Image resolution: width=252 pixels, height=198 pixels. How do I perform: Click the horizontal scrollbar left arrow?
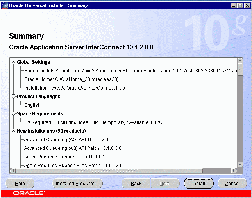(x=13, y=171)
